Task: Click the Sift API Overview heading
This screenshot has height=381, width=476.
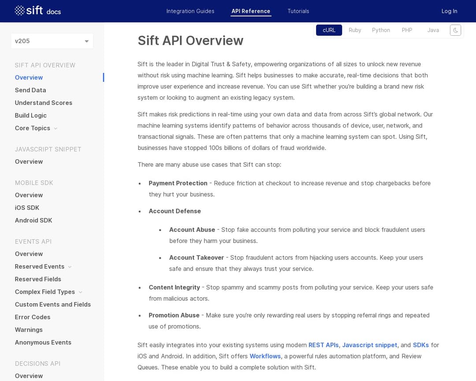Action: (x=190, y=41)
